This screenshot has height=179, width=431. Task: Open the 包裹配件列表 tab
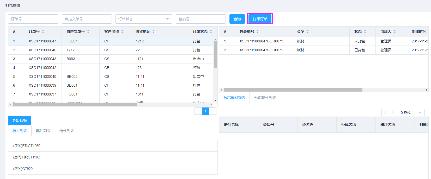coord(265,98)
